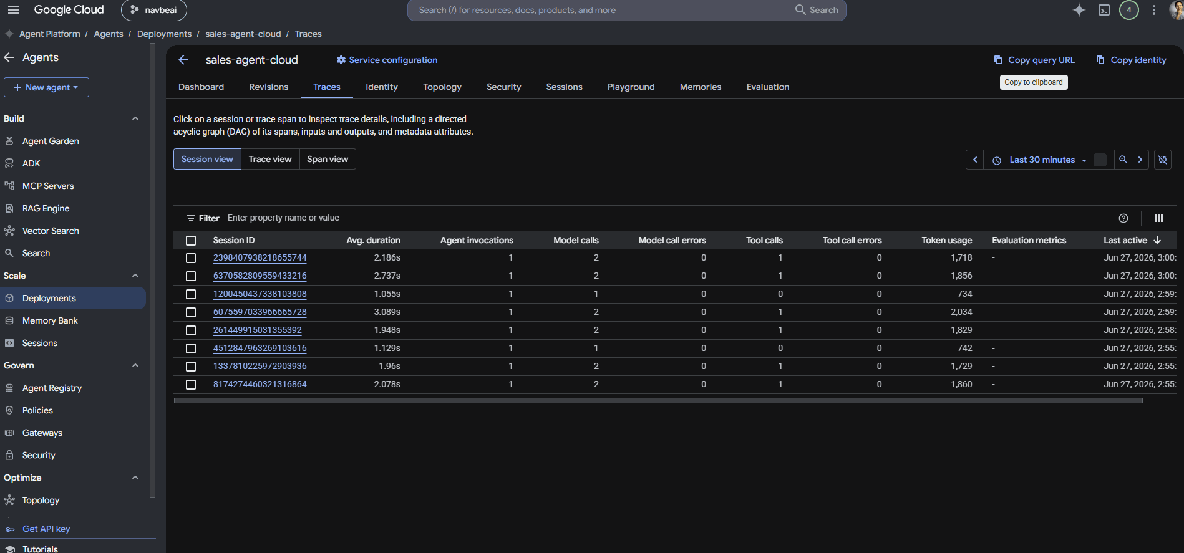
Task: Select all sessions header checkbox
Action: pyautogui.click(x=191, y=241)
